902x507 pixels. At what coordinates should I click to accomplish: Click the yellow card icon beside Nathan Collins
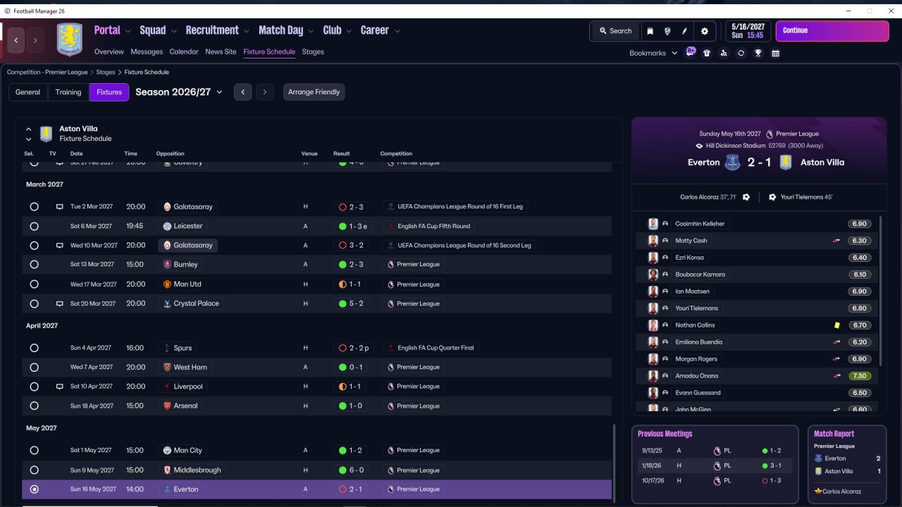(x=836, y=325)
